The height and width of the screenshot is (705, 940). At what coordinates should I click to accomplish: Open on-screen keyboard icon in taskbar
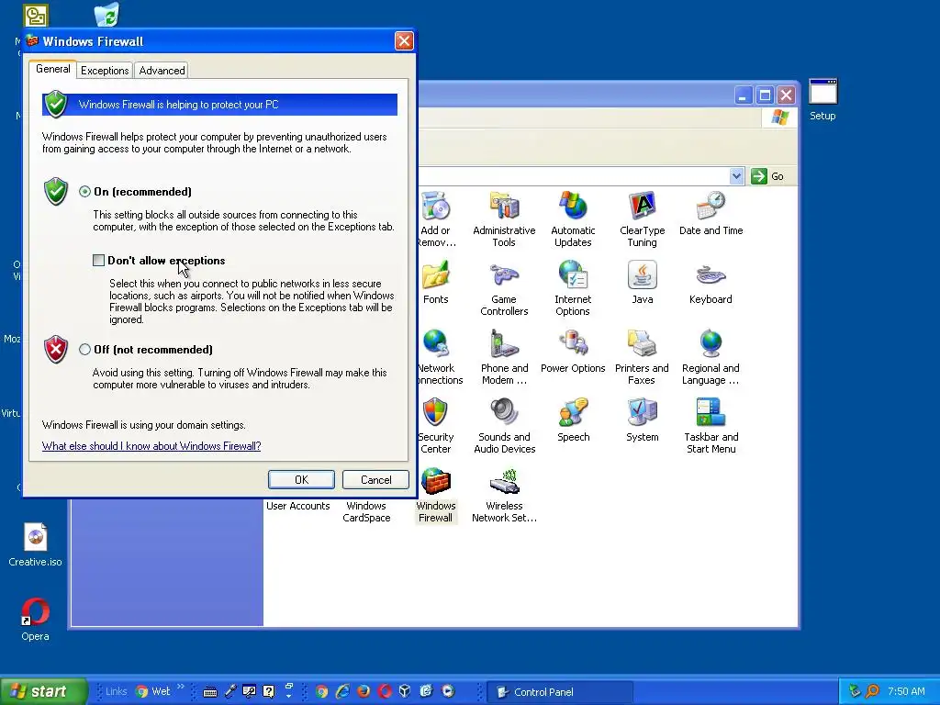[210, 692]
